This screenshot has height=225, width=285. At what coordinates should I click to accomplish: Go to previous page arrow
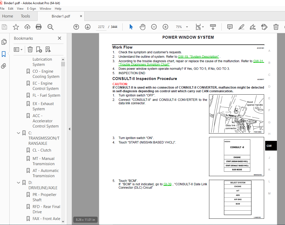point(76,27)
